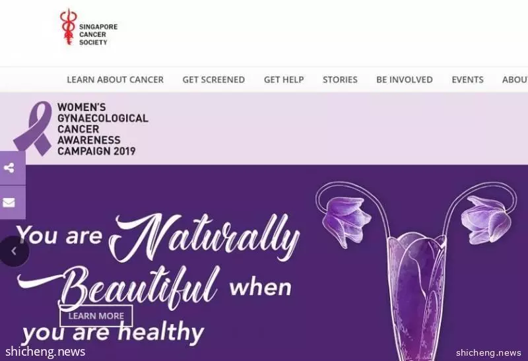Click 'you are healthy' banner text
This screenshot has height=361, width=528.
coord(113,333)
